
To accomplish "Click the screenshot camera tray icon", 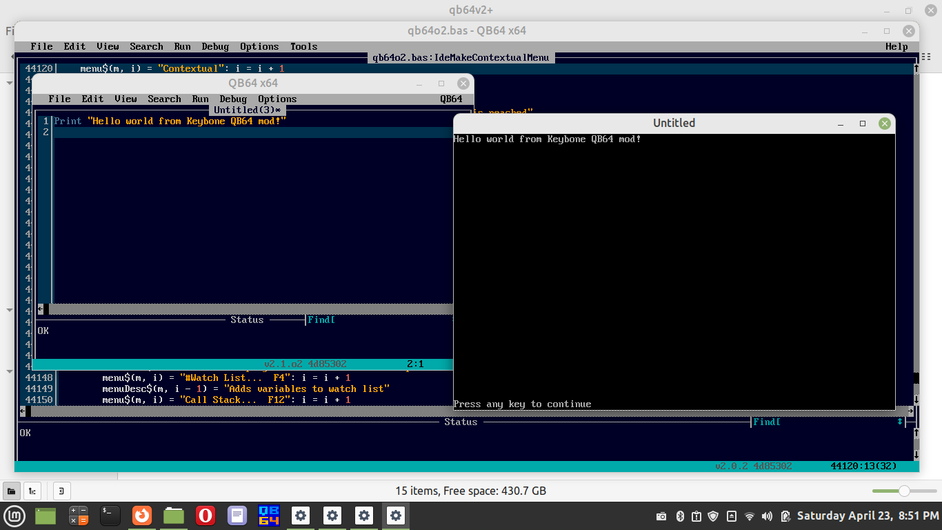I will point(661,516).
